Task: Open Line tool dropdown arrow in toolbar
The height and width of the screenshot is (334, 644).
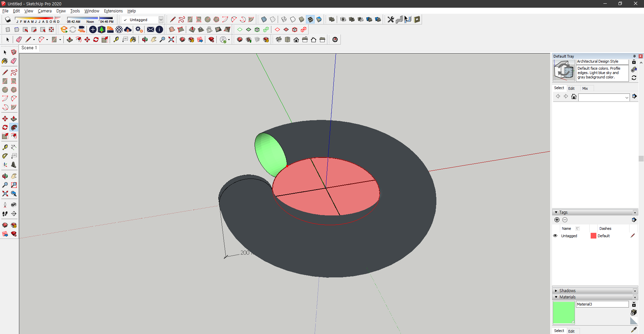Action: 34,40
